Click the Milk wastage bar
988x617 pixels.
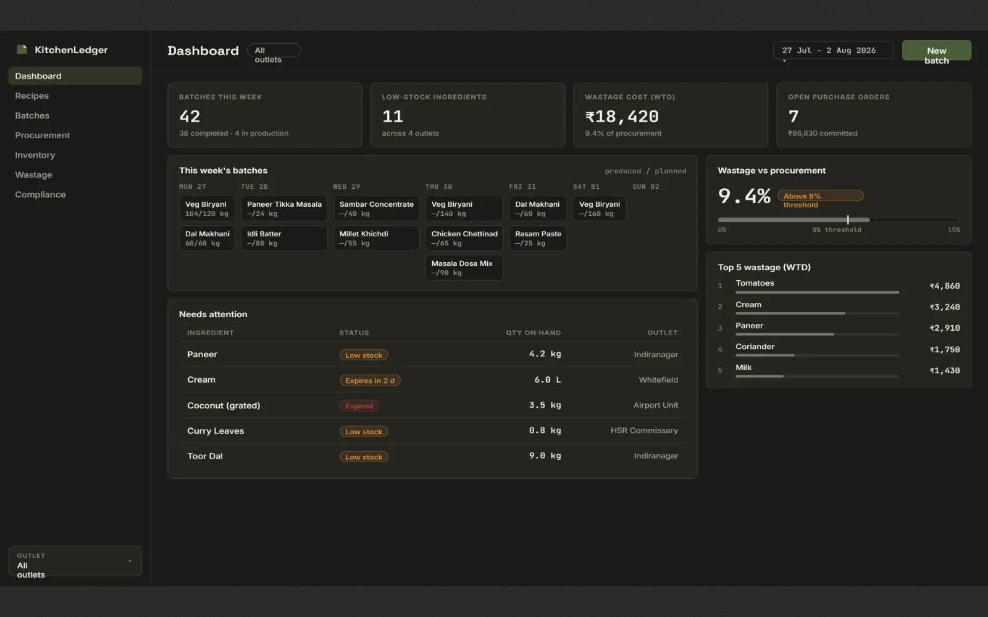pyautogui.click(x=817, y=376)
